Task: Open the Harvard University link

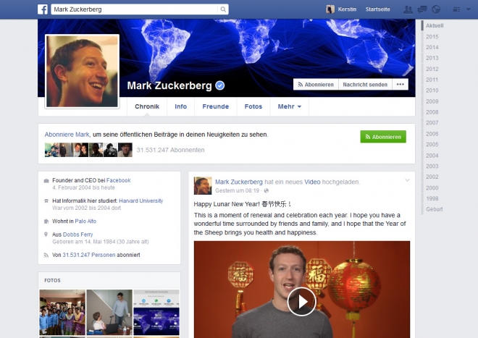Action: point(141,201)
